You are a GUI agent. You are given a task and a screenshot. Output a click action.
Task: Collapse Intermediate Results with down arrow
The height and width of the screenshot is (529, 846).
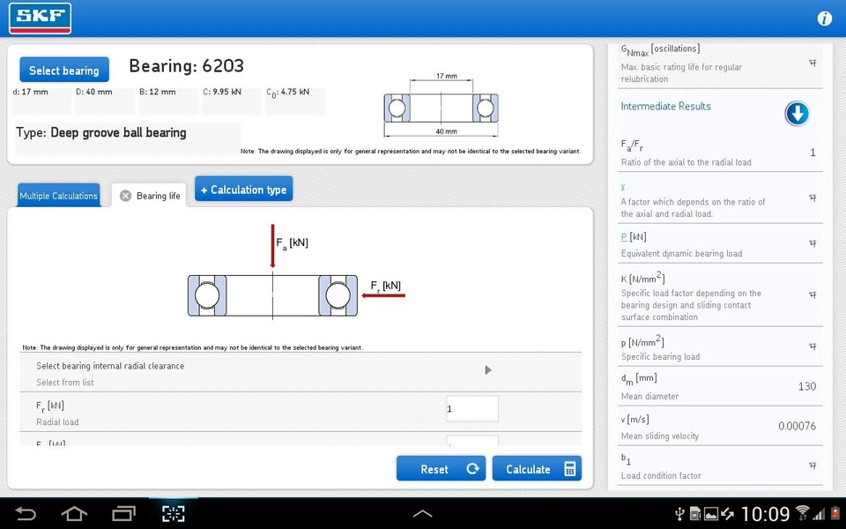tap(797, 114)
